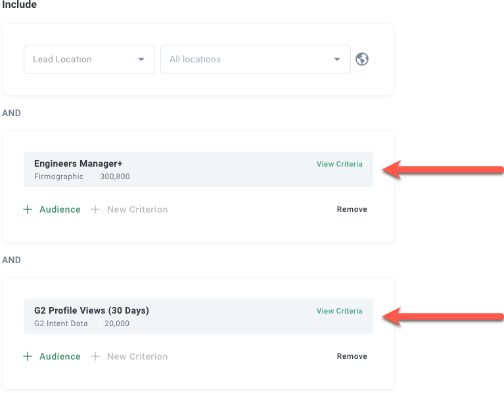Remove the G2 Profile Views group
Screen dimensions: 504x393
(x=352, y=356)
